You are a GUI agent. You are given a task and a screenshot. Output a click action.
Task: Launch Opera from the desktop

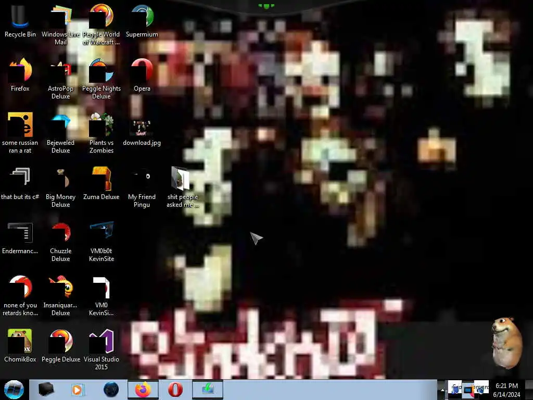coord(142,75)
